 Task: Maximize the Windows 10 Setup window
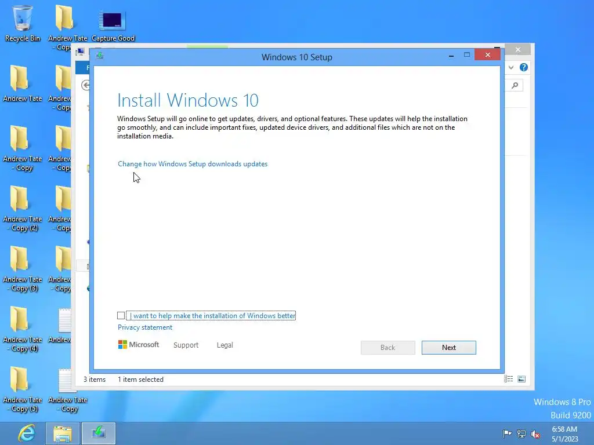click(x=467, y=55)
